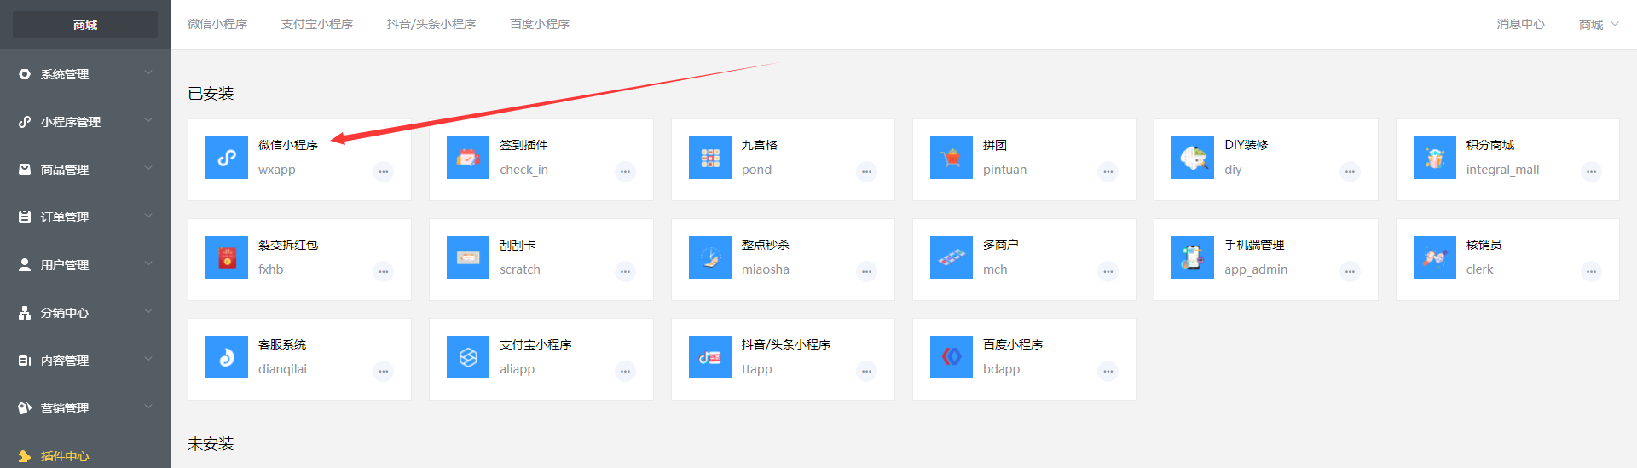The image size is (1637, 468).
Task: Switch to the 百度小程序 top tab
Action: (540, 24)
